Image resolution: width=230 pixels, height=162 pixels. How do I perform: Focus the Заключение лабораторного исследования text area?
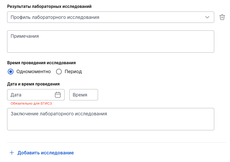coord(111,119)
